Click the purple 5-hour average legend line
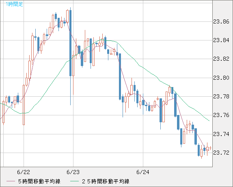233x187 pixels. [11, 181]
